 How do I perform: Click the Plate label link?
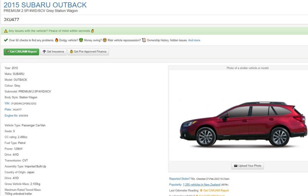[x=8, y=110]
